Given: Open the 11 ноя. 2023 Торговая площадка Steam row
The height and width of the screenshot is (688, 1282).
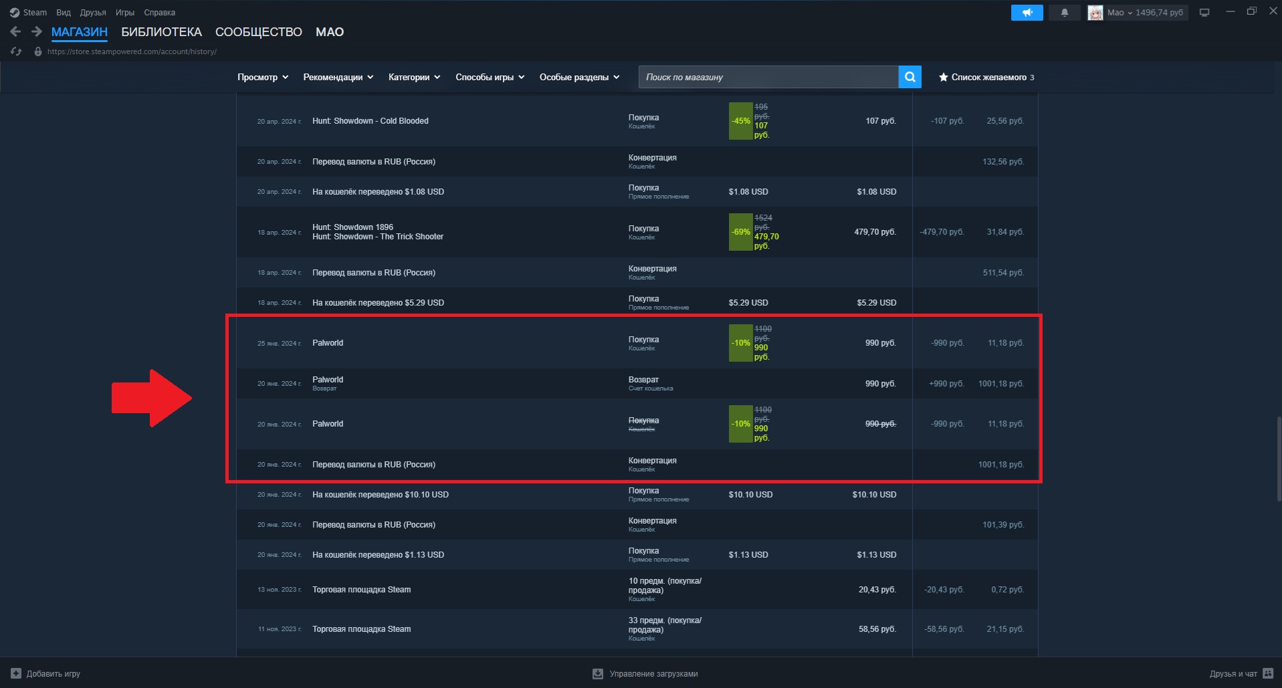Looking at the screenshot, I should click(637, 629).
